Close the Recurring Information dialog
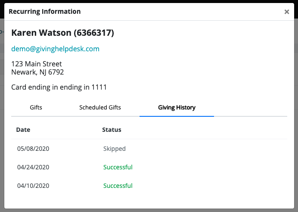298x212 pixels. [287, 12]
